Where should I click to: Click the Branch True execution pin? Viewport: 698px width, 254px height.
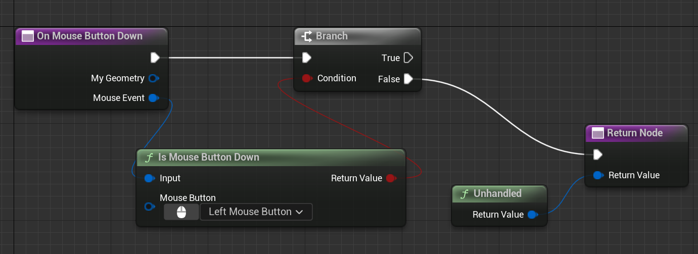[x=408, y=58]
